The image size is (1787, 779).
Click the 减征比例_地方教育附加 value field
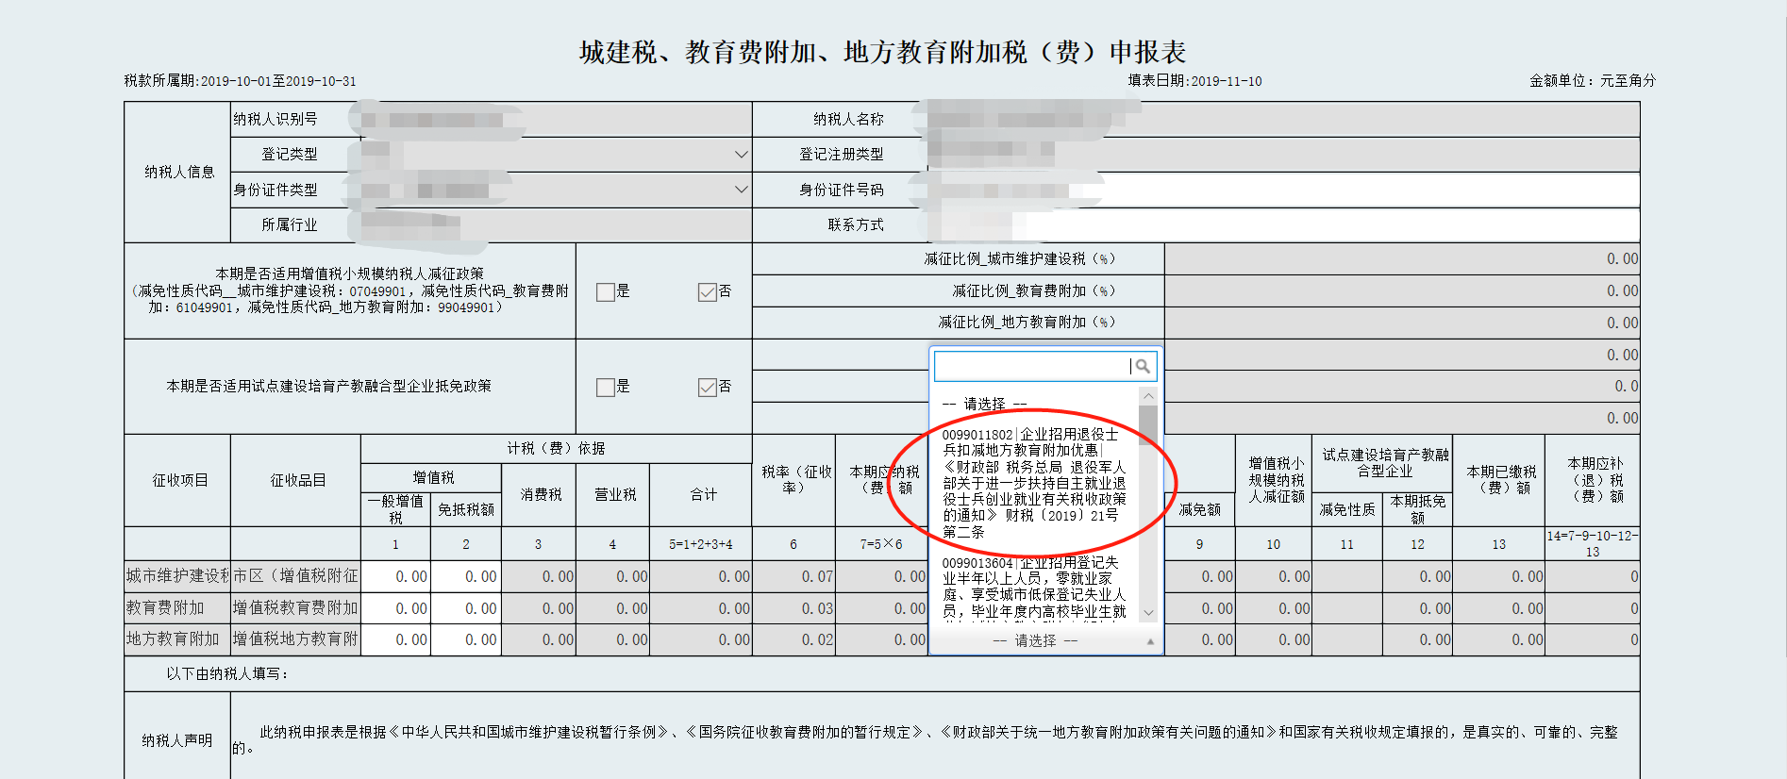tap(1402, 323)
